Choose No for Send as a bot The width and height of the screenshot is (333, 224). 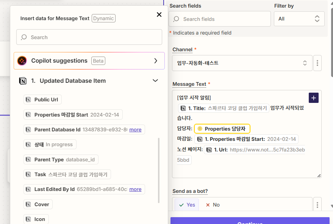tap(213, 205)
